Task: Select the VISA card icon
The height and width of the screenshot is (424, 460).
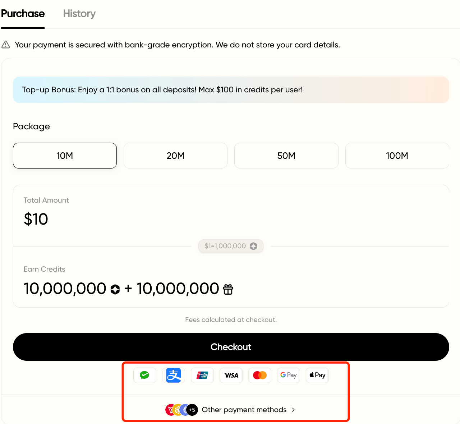Action: 231,375
